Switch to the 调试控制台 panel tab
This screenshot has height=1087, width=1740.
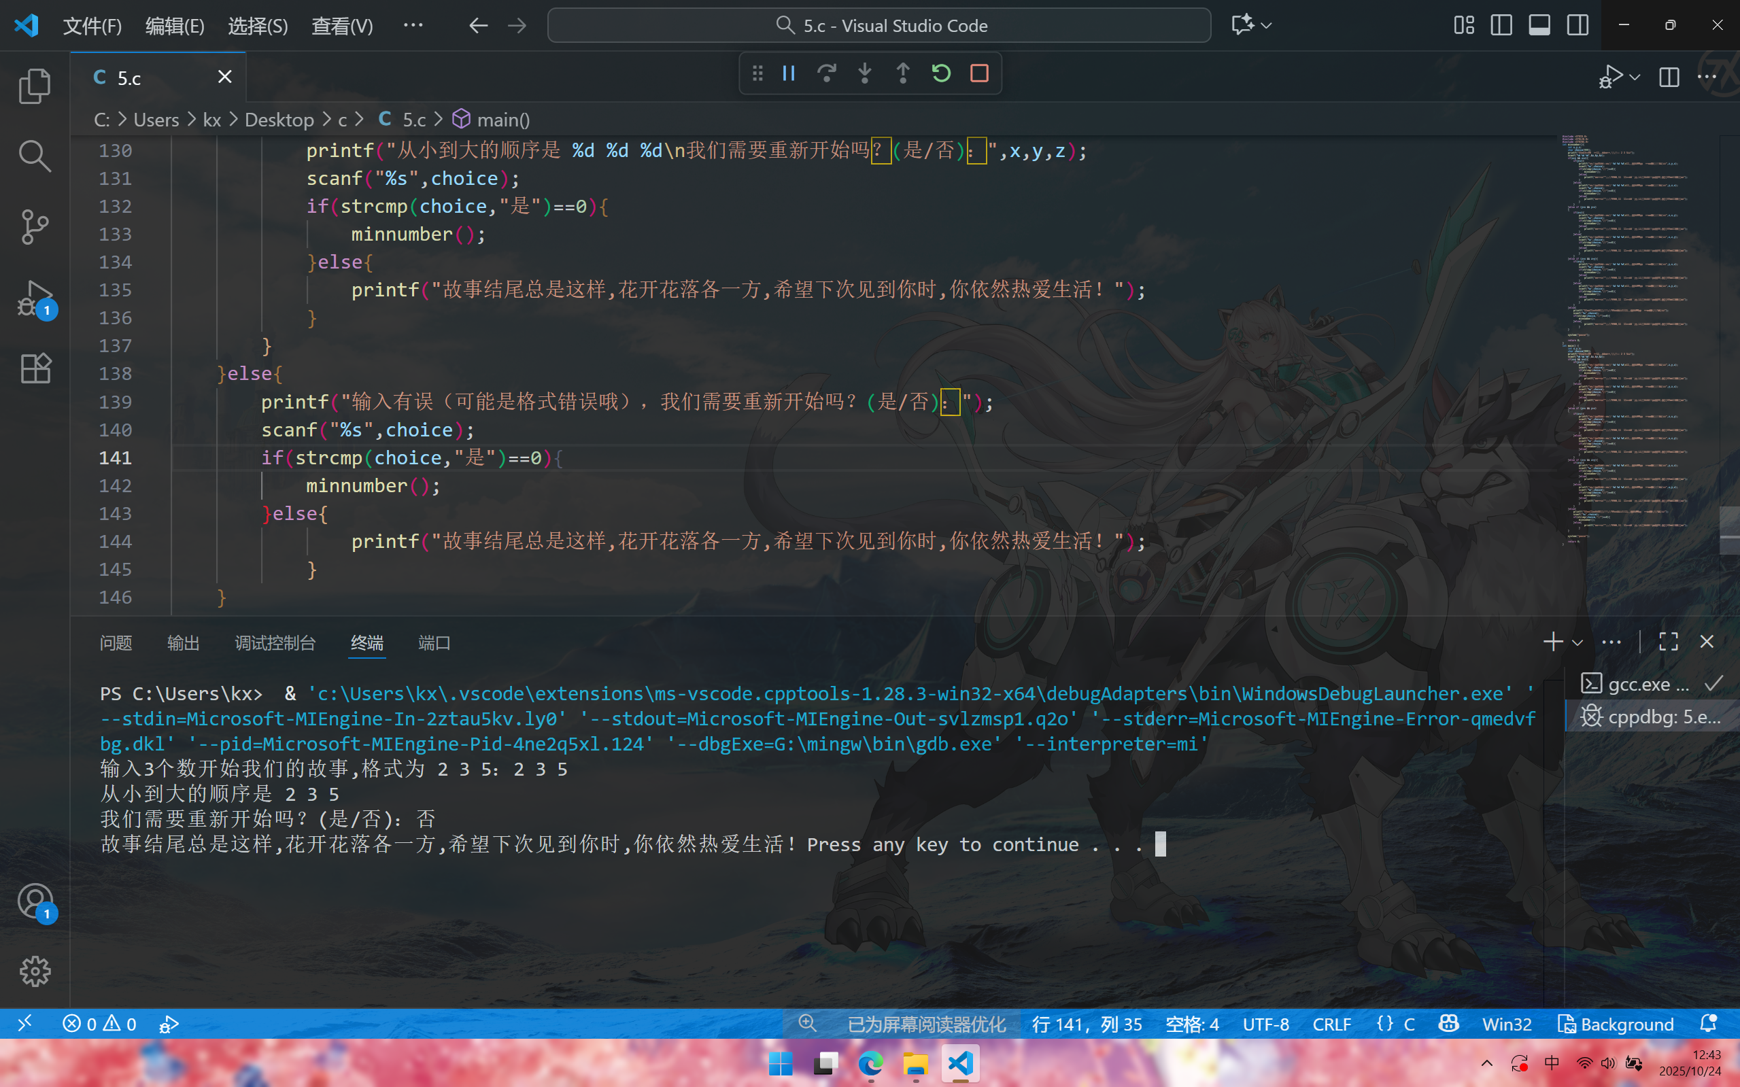[275, 642]
